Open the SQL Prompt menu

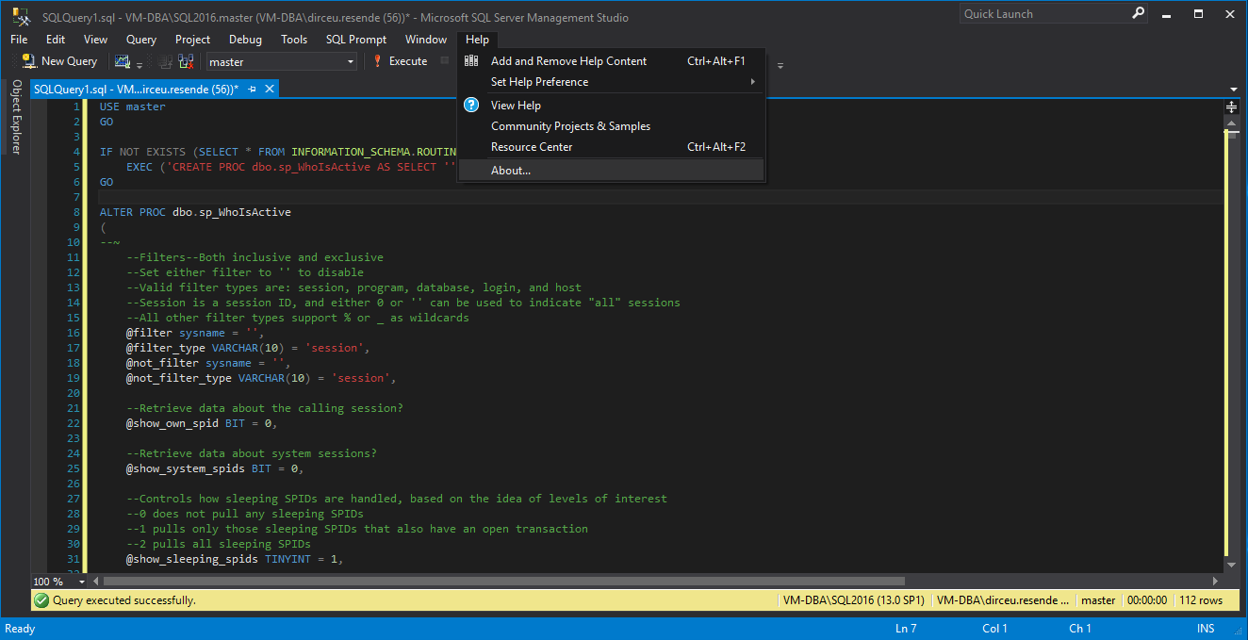(356, 40)
